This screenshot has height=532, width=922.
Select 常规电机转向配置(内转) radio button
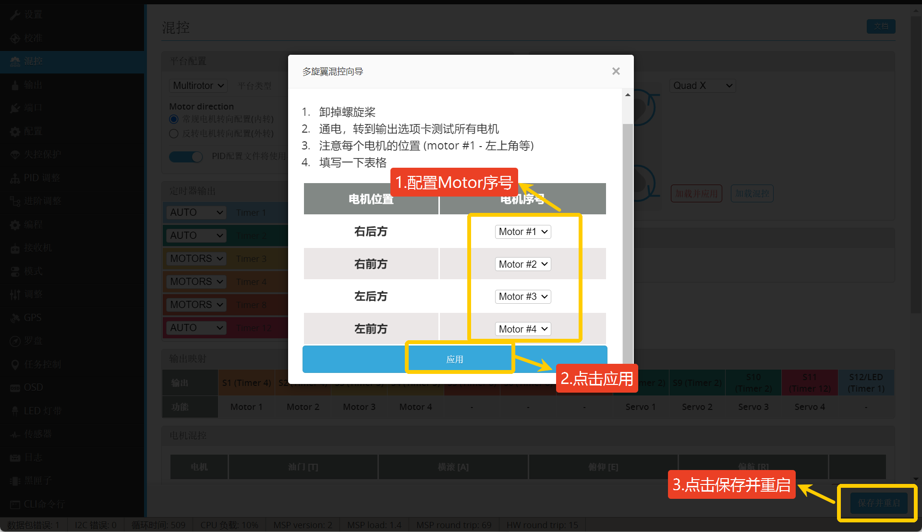174,119
